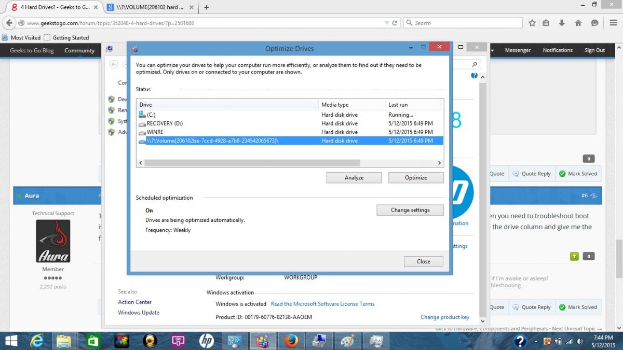This screenshot has width=623, height=350.
Task: Click right arrow of drive list scrollbar
Action: 440,163
